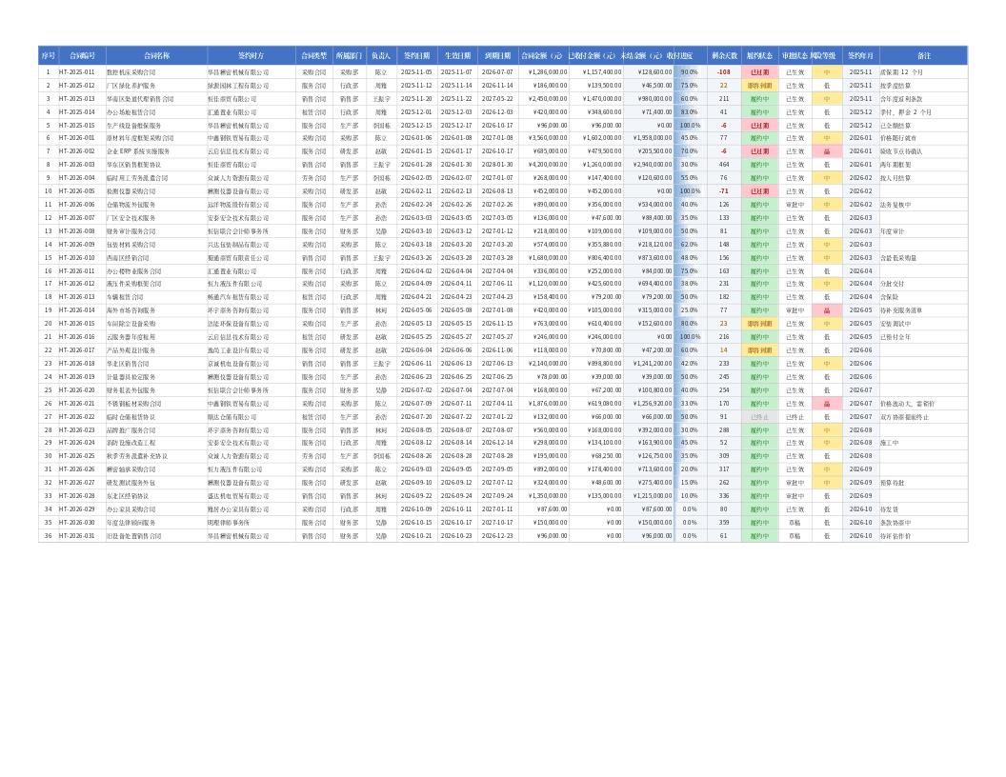Click the 38.0% progress cell

[690, 284]
